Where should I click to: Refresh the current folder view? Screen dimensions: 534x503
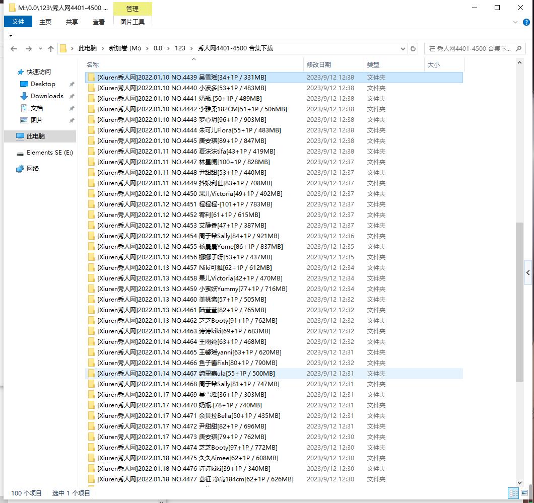click(413, 49)
